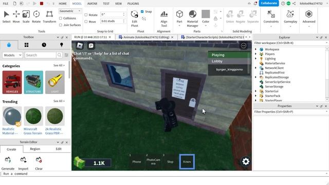Viewport: 329px width, 185px height.
Task: Click the Collaborate button
Action: [269, 4]
